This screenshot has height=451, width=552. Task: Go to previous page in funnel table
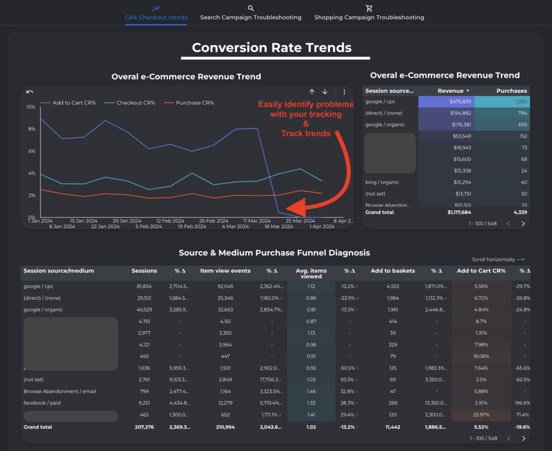509,438
